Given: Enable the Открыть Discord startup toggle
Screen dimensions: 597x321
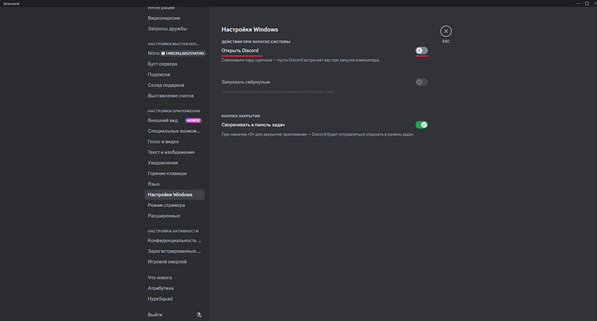Looking at the screenshot, I should 422,50.
